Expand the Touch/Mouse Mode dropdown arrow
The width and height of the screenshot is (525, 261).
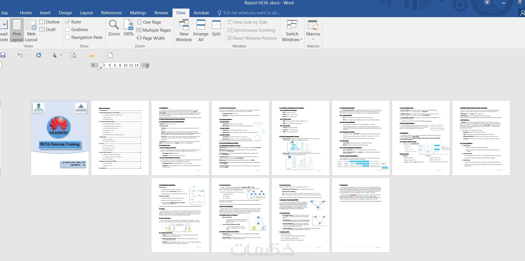coord(61,55)
